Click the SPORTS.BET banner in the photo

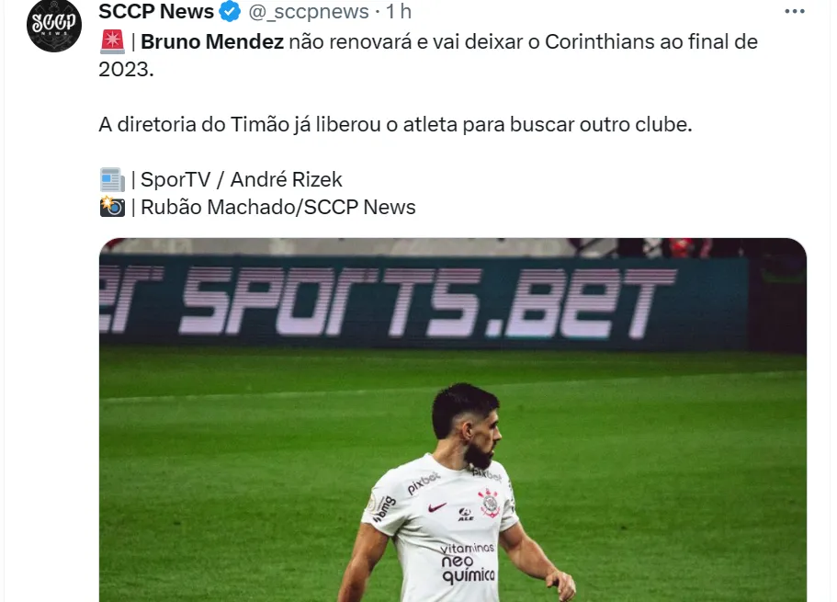[x=423, y=301]
